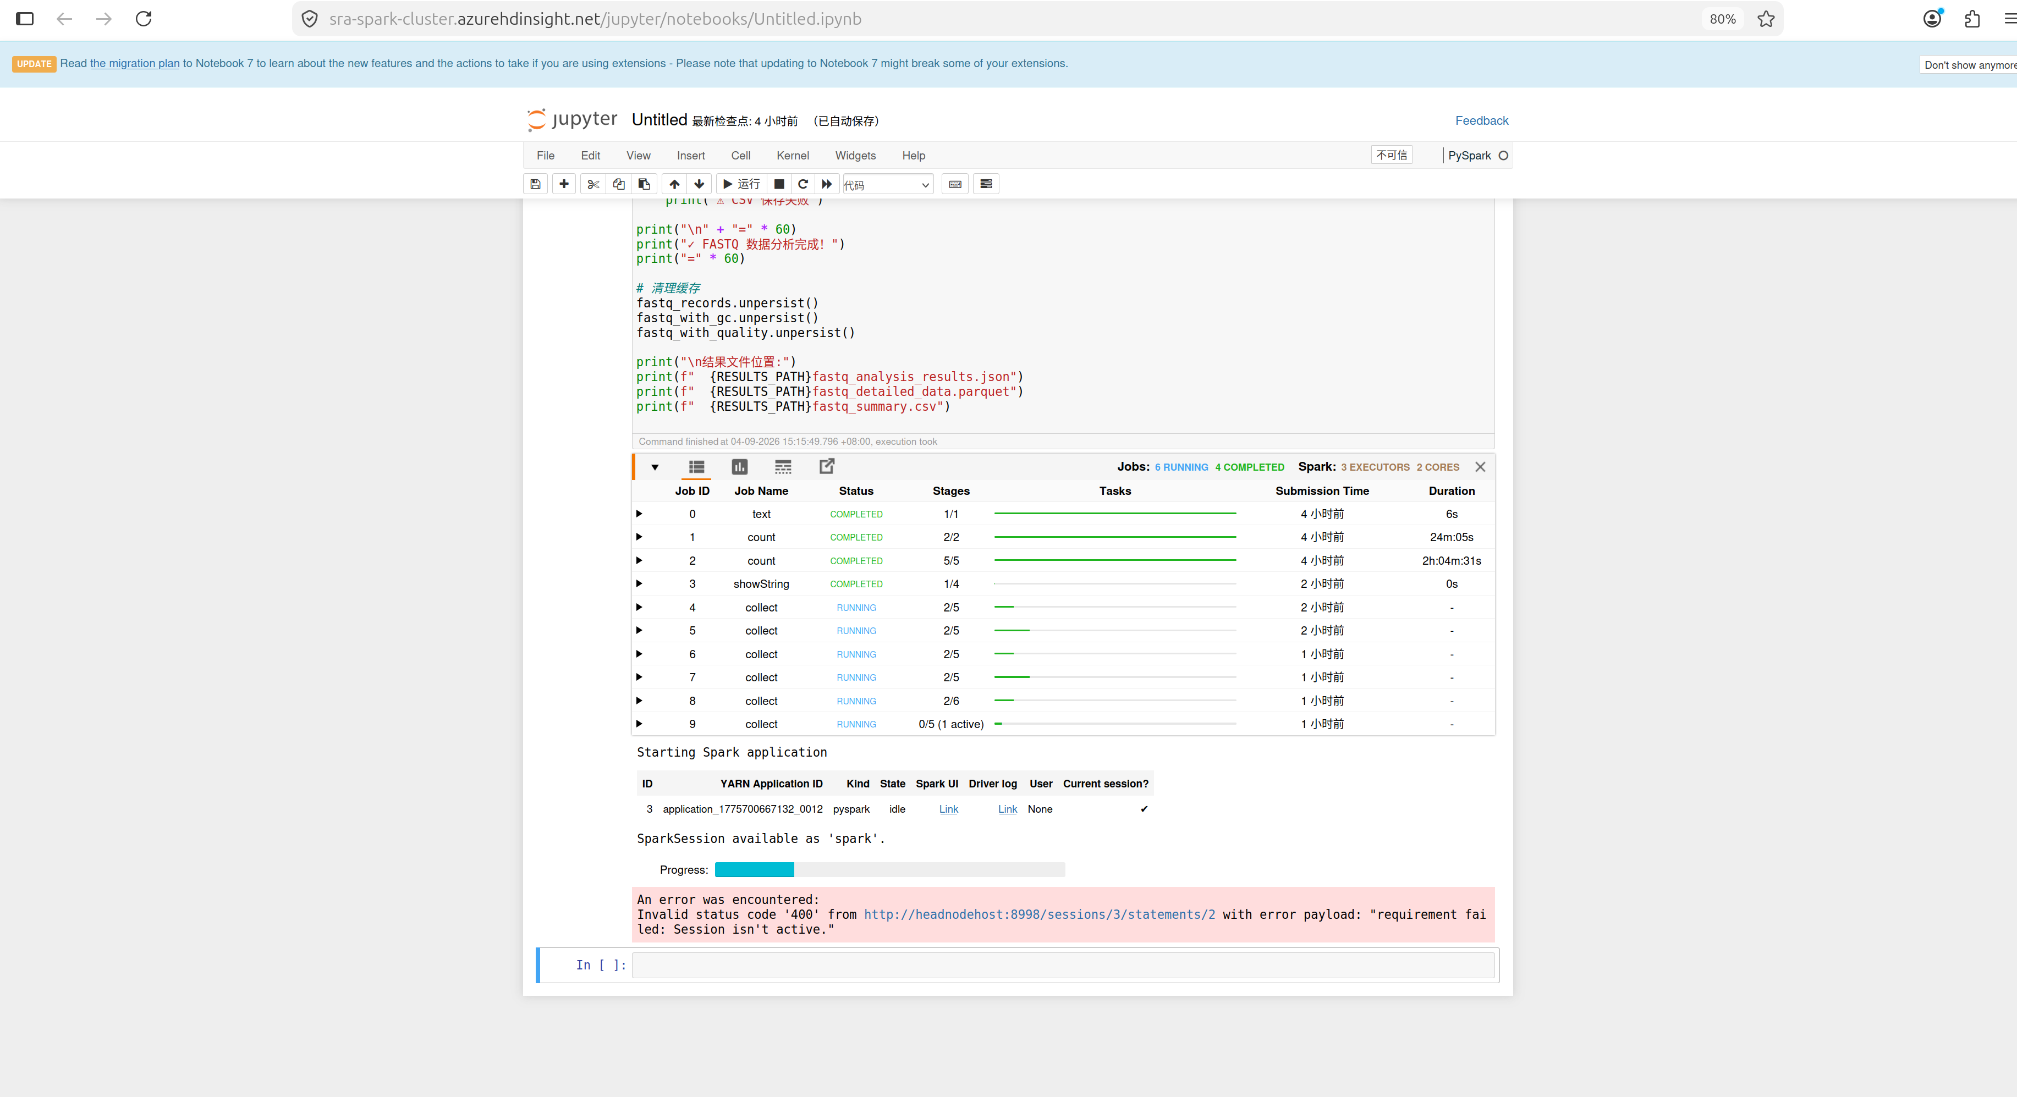2017x1097 pixels.
Task: Click the browser address bar URL
Action: point(595,19)
